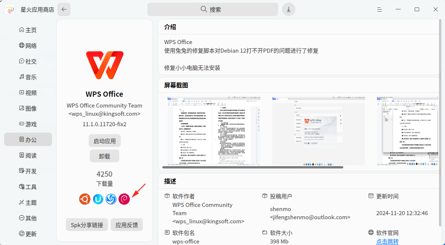Go back with the arrow button

point(64,9)
